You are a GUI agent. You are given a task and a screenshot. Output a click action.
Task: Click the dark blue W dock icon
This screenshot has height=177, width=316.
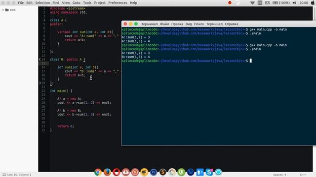pos(191,172)
